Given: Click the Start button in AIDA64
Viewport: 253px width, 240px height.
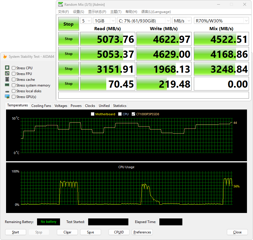Looking at the screenshot, I should coord(16,232).
